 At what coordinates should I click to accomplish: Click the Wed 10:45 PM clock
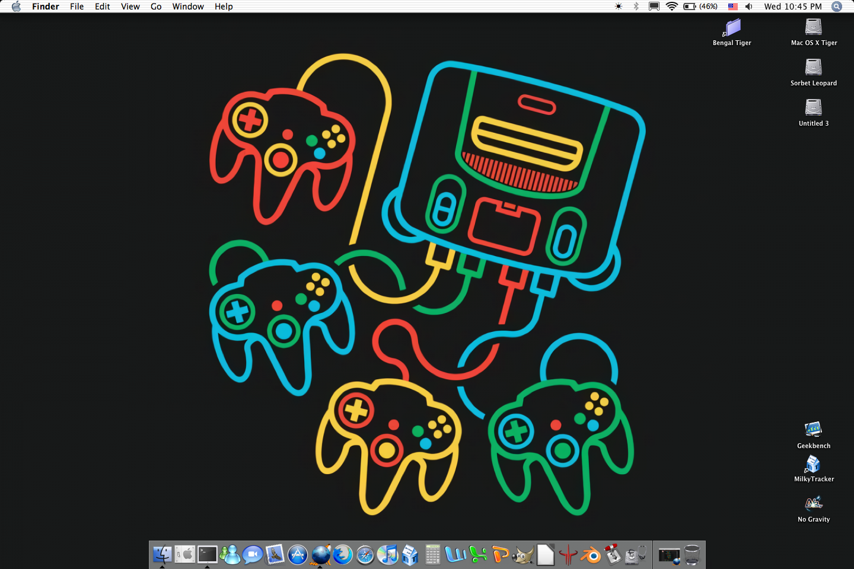tap(793, 7)
